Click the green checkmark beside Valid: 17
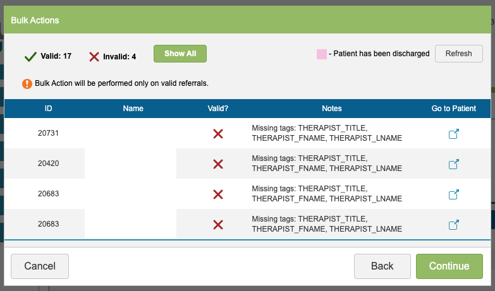 (x=30, y=57)
